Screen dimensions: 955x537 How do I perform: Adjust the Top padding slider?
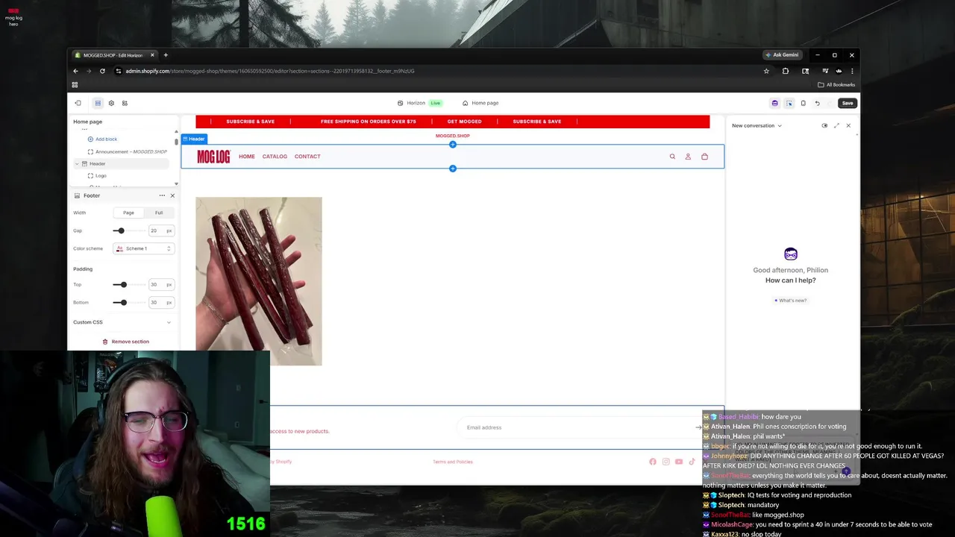click(x=123, y=284)
